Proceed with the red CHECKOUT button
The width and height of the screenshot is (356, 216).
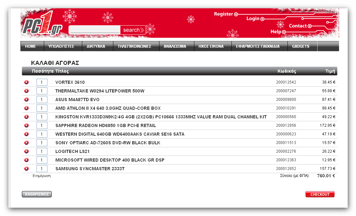tap(320, 194)
